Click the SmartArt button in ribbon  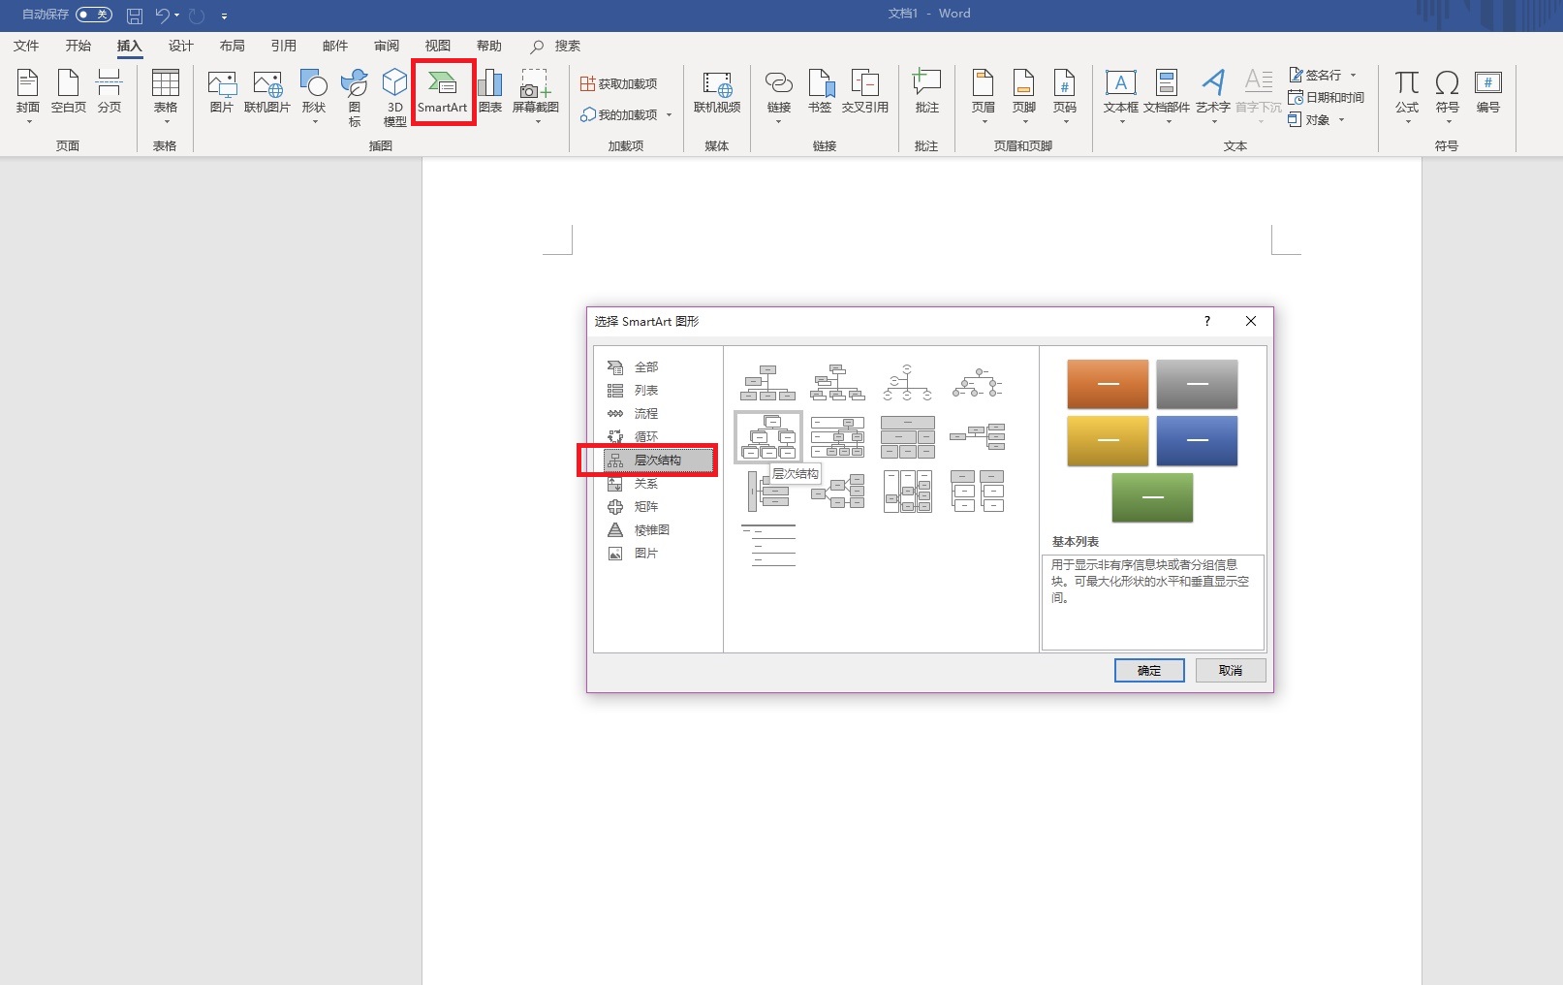pos(443,93)
